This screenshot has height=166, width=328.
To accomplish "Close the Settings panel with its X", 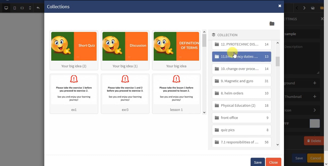I will [322, 19].
